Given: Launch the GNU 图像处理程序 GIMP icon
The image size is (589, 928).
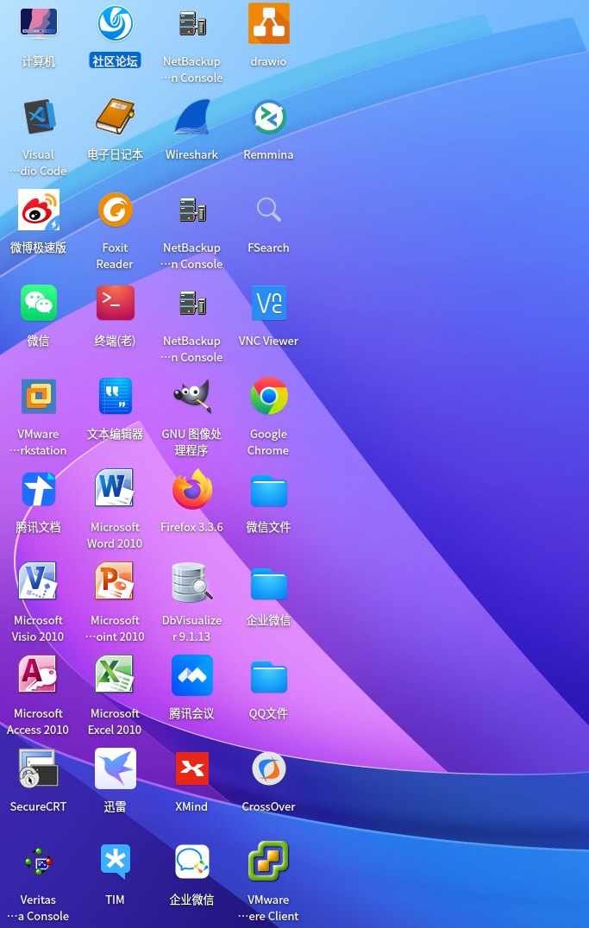Looking at the screenshot, I should [191, 396].
